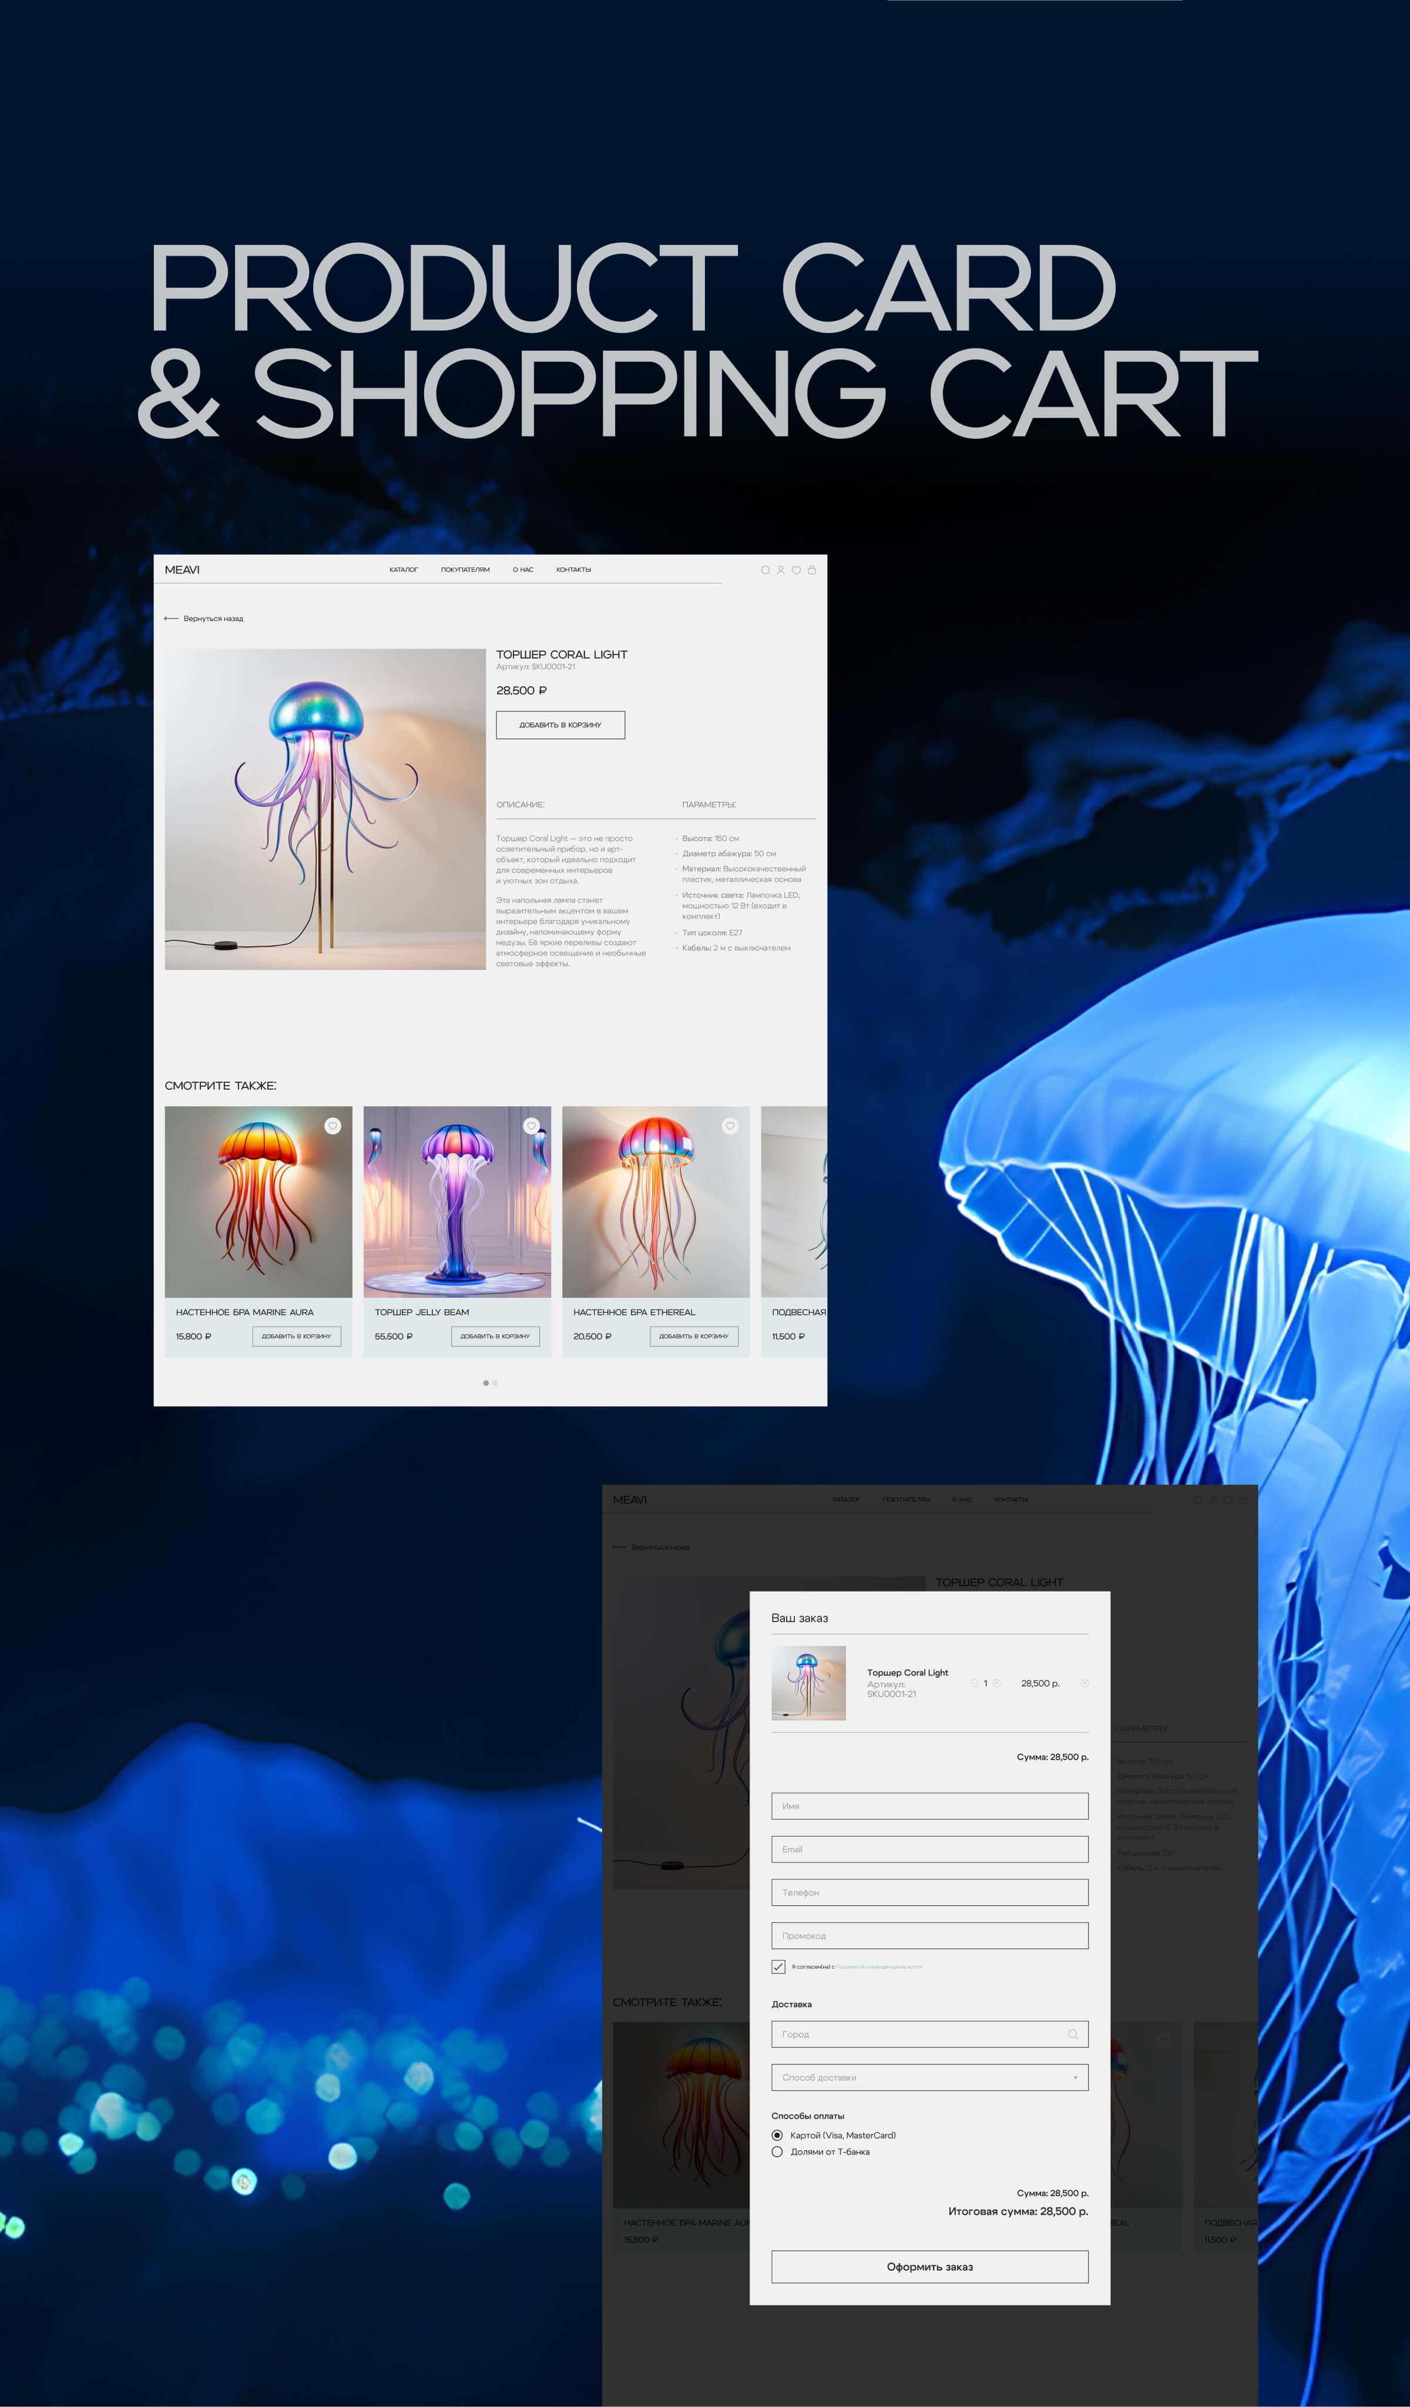Open the Каталог menu item

[x=403, y=570]
